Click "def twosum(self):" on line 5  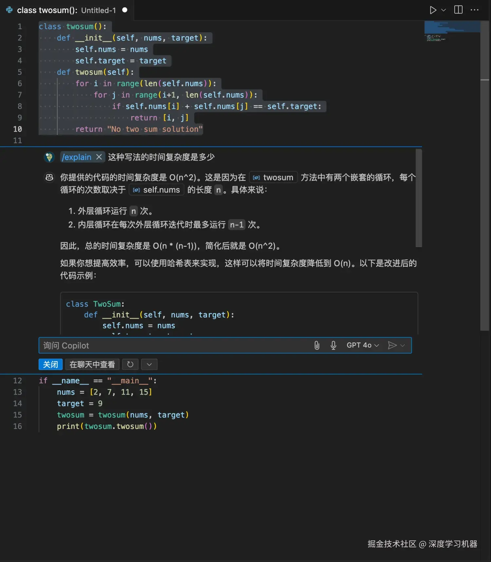(x=95, y=72)
